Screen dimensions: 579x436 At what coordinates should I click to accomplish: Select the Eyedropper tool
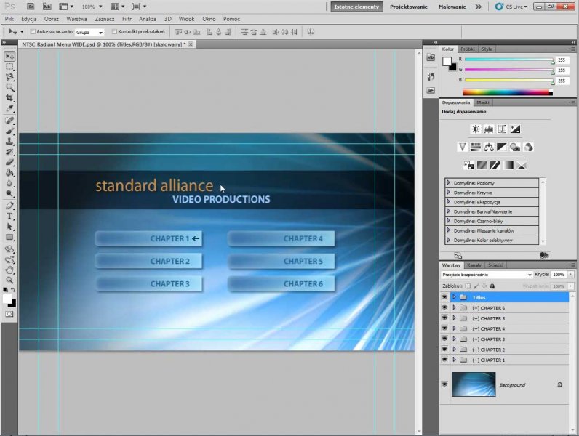(x=9, y=108)
